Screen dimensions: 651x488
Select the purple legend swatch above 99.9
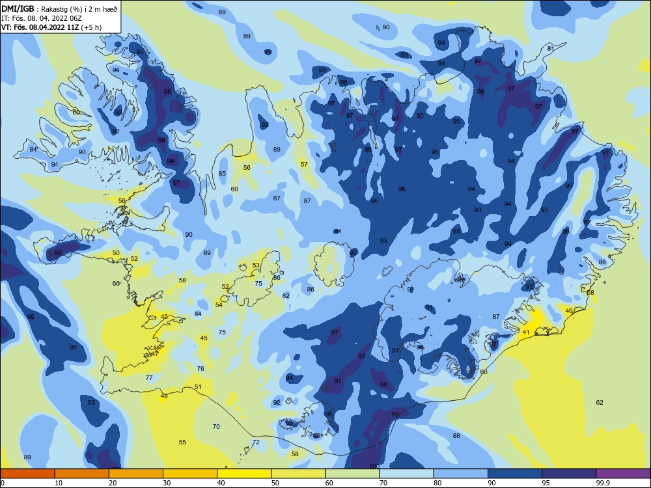(623, 474)
